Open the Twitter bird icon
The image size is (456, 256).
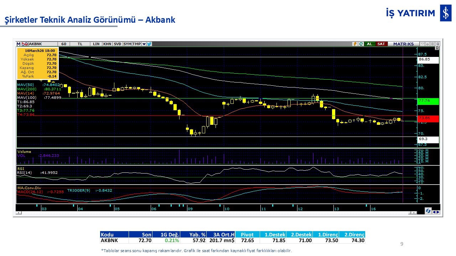coord(149,44)
